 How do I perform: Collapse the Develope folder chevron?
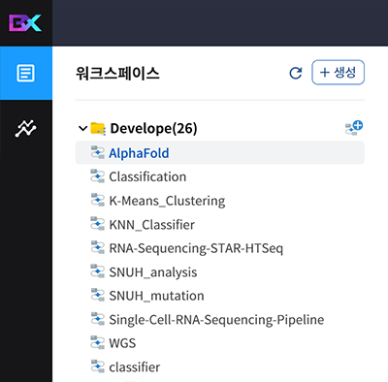82,129
